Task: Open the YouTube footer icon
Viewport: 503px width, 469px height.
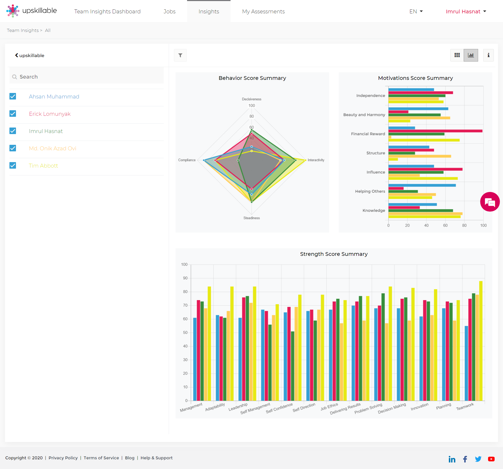Action: (491, 459)
